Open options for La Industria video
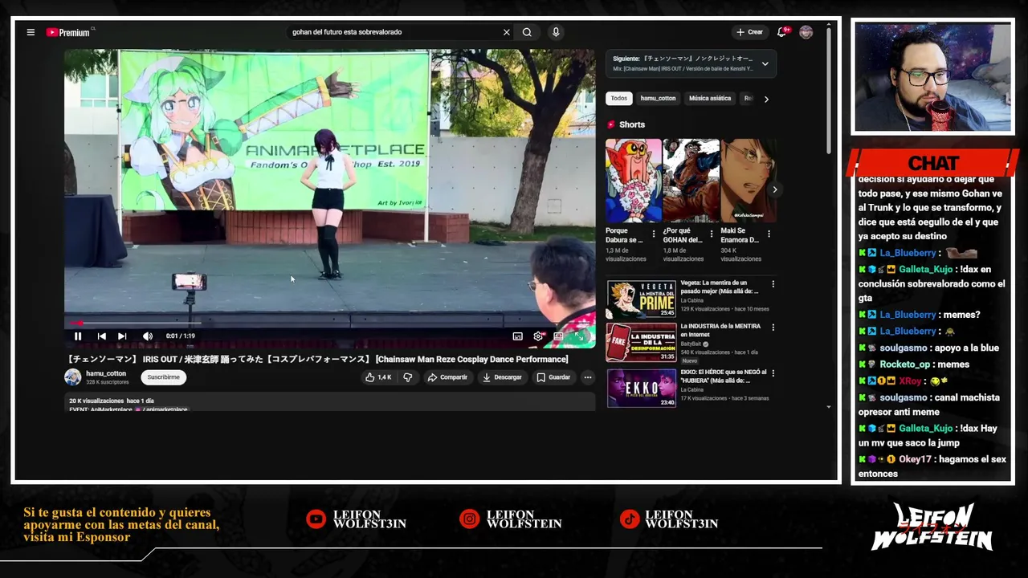This screenshot has width=1028, height=578. [x=773, y=328]
